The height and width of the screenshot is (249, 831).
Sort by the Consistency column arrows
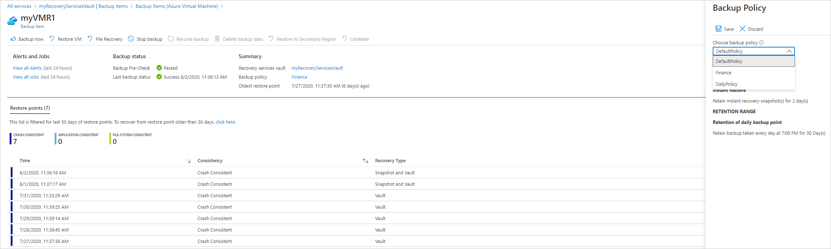pos(365,161)
